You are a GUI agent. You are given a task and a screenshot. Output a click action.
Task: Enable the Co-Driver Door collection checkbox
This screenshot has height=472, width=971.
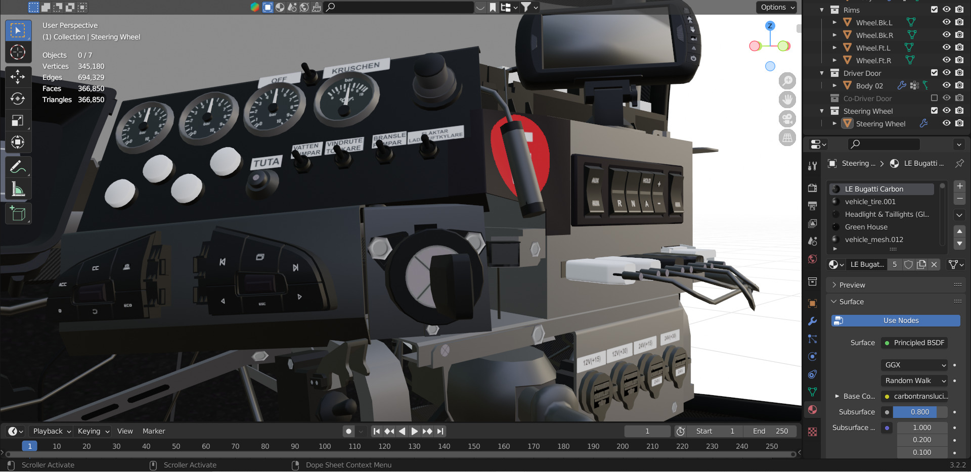[x=934, y=98]
